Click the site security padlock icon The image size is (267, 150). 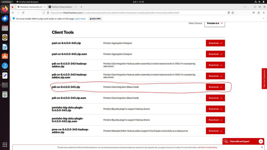point(48,13)
